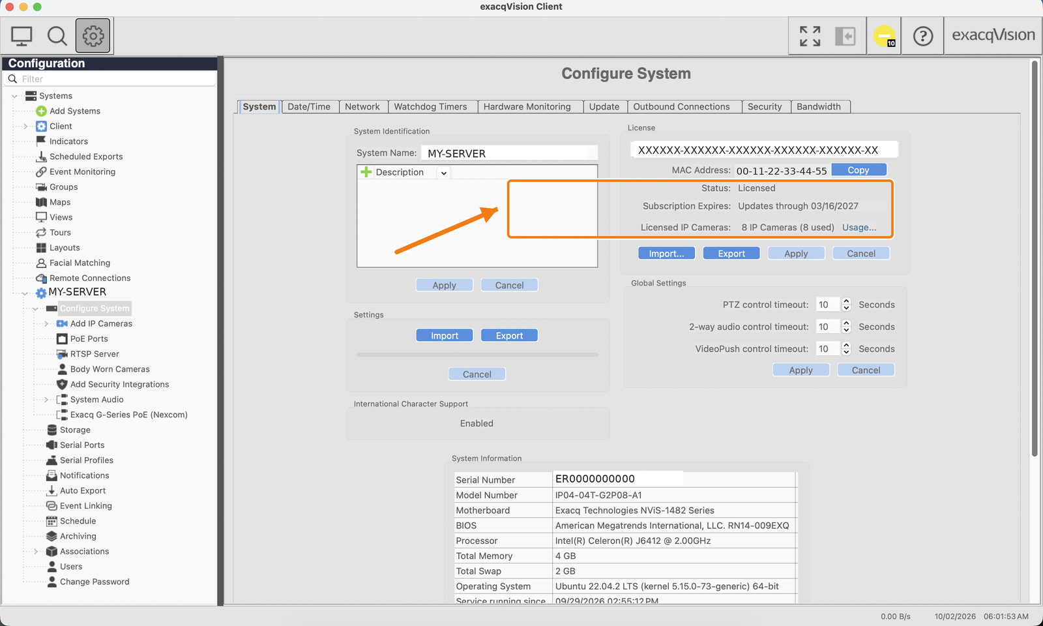Expand the Client tree node
This screenshot has width=1043, height=626.
coord(25,126)
